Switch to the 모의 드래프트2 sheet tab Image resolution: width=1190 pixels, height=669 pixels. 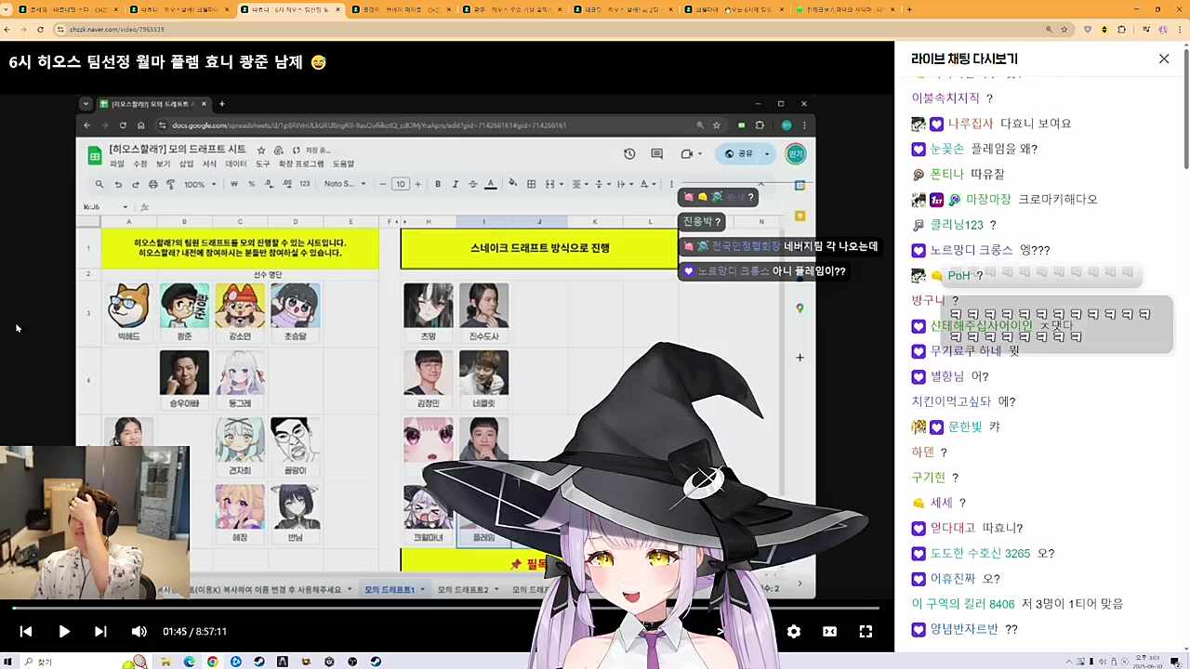(x=468, y=589)
